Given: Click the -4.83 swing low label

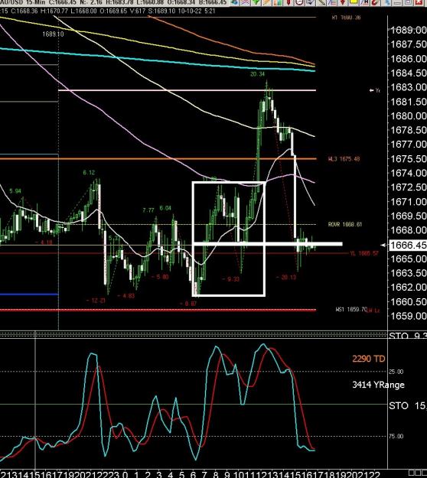Looking at the screenshot, I should 126,296.
